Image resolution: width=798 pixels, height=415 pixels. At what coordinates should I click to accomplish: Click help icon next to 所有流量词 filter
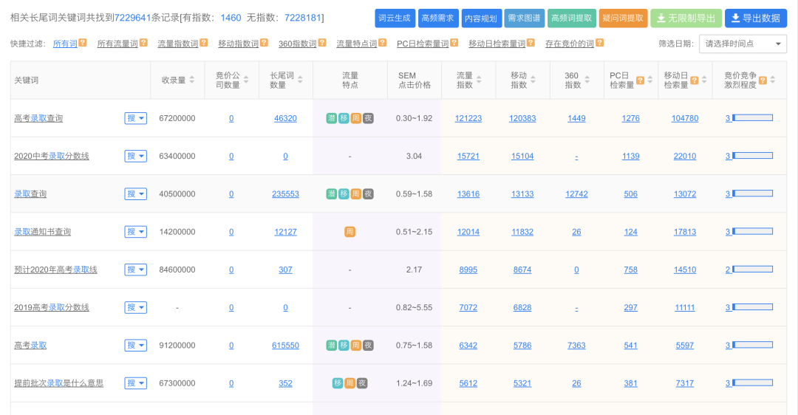click(x=143, y=44)
